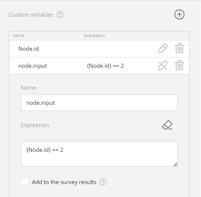Click the Expression column header
201x197 pixels.
(x=95, y=36)
